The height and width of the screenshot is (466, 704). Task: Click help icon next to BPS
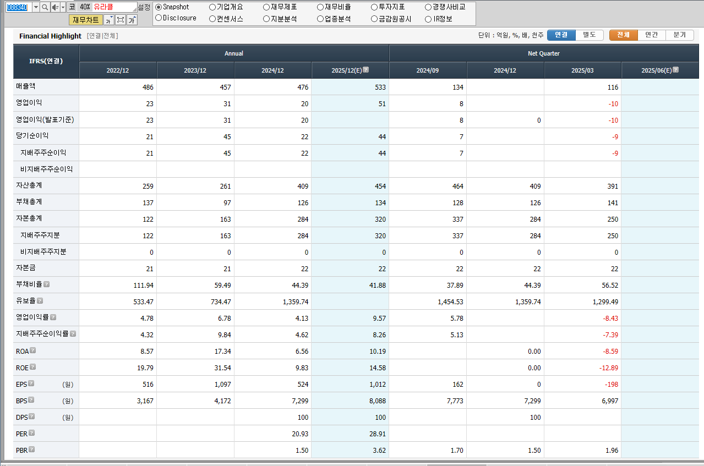pos(31,400)
